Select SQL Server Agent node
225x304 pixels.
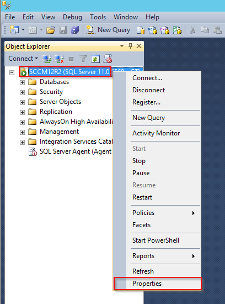coord(76,151)
